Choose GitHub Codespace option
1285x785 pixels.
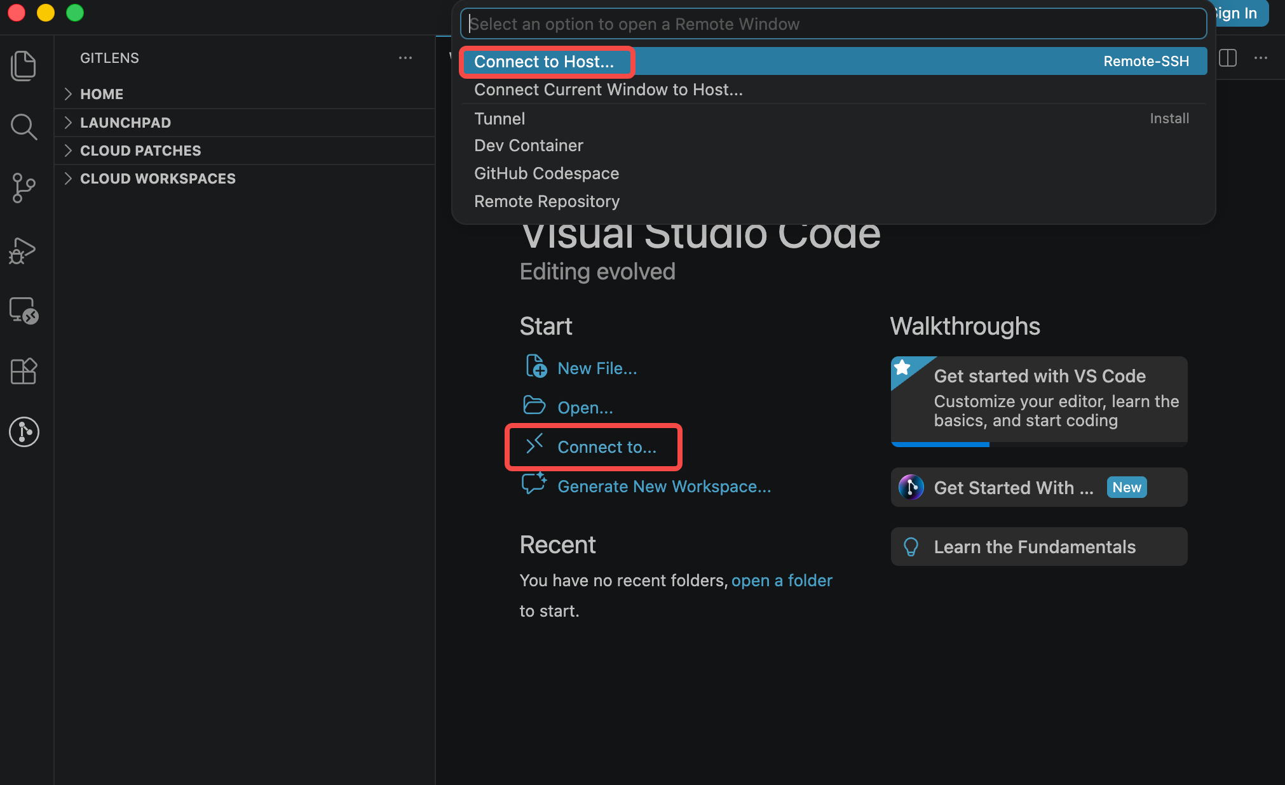tap(833, 173)
